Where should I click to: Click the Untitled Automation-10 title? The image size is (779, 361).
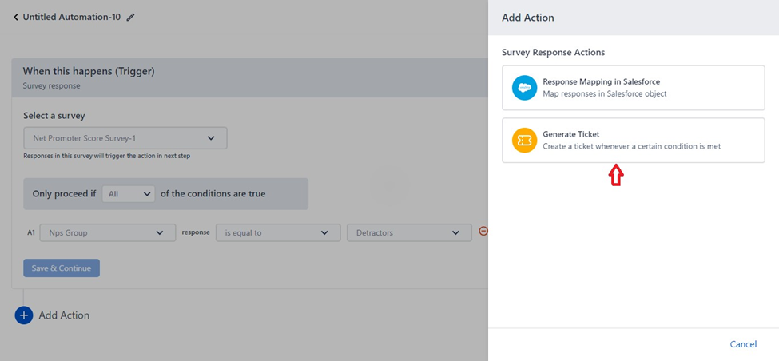click(x=72, y=17)
